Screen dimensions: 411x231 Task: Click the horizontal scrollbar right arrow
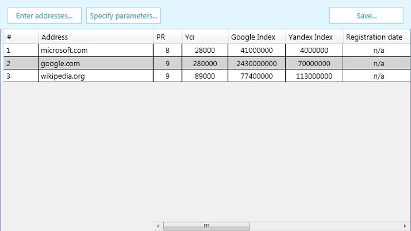tap(405, 226)
